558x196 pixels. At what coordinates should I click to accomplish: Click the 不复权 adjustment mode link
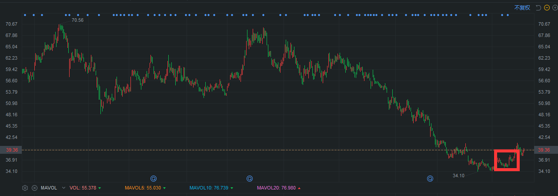[x=522, y=7]
